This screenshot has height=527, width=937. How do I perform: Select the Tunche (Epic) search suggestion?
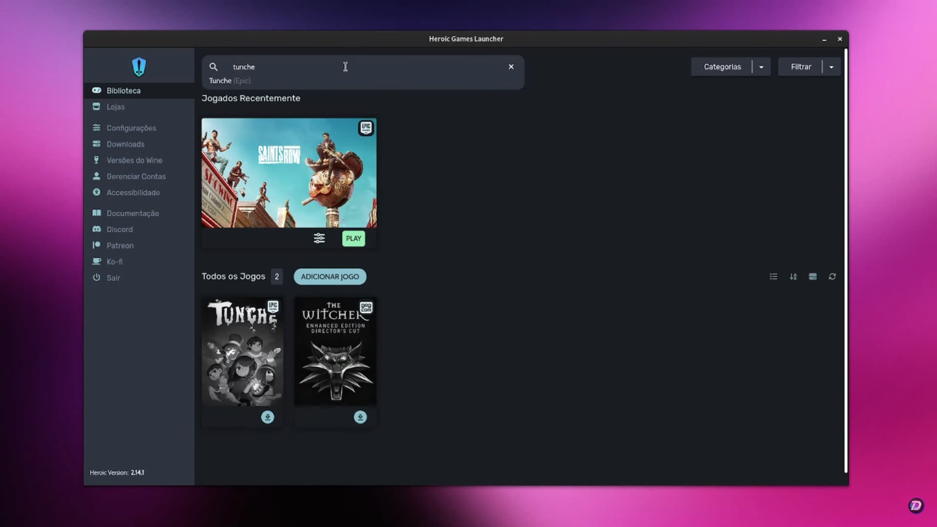pyautogui.click(x=231, y=81)
